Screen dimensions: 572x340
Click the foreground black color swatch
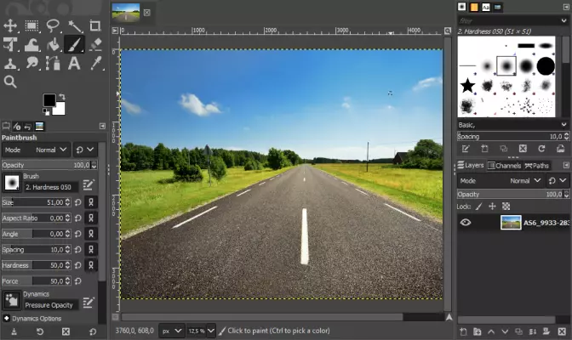click(49, 99)
